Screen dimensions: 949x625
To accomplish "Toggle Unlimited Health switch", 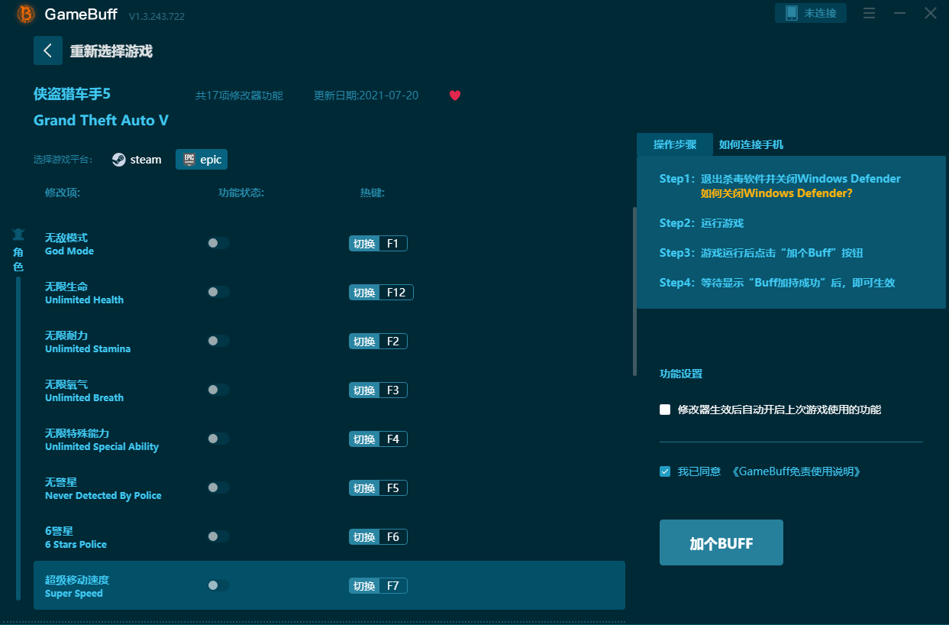I will pos(218,292).
